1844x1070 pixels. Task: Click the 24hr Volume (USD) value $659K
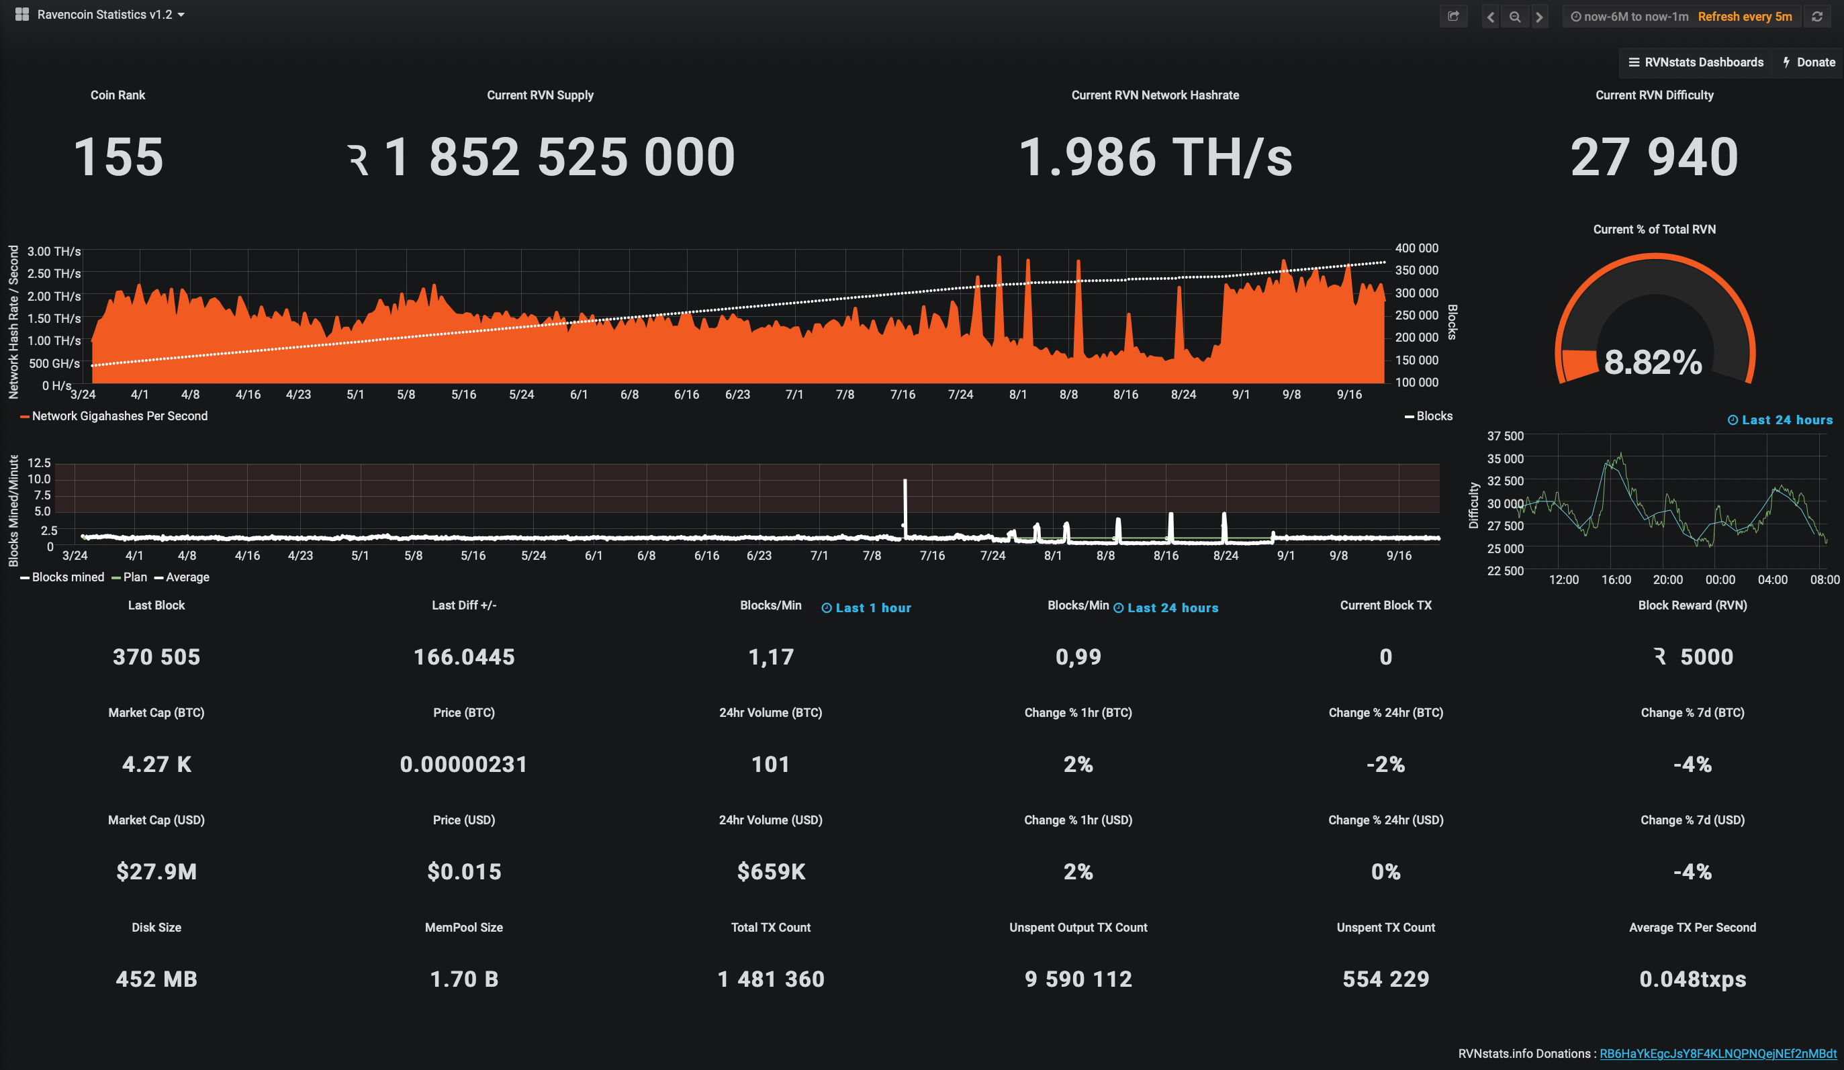tap(770, 871)
